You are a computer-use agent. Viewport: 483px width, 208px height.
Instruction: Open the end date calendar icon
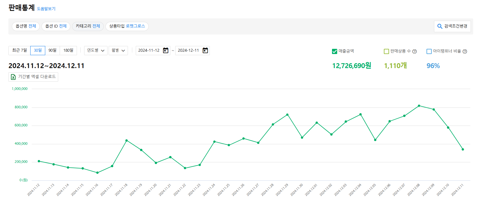(x=205, y=51)
